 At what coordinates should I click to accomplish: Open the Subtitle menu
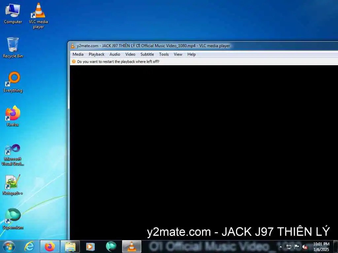tap(147, 54)
